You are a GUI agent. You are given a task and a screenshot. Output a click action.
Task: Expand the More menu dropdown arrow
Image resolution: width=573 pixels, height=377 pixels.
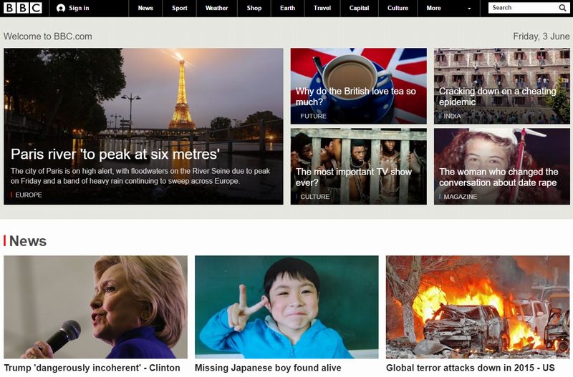[469, 9]
